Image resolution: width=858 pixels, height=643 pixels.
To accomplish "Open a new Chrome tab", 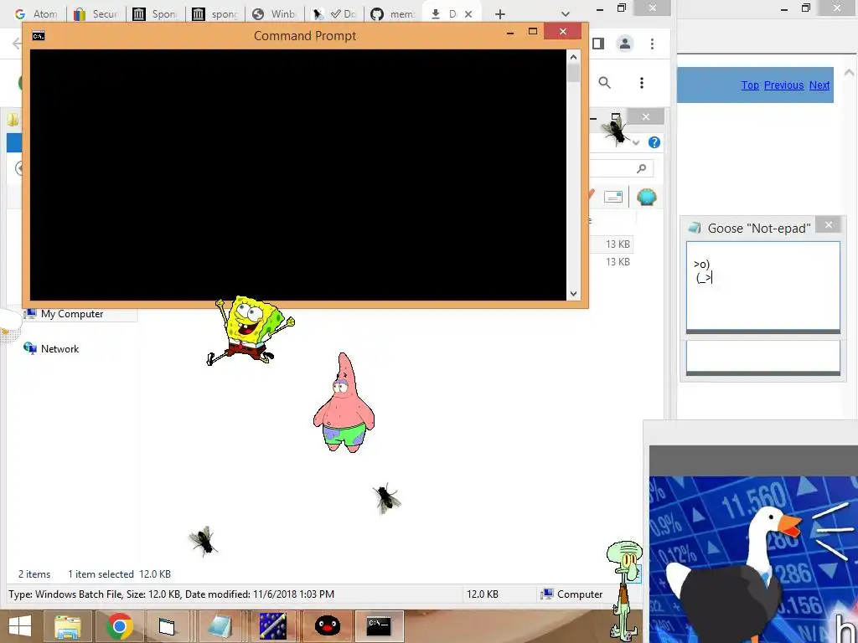I will pos(499,15).
